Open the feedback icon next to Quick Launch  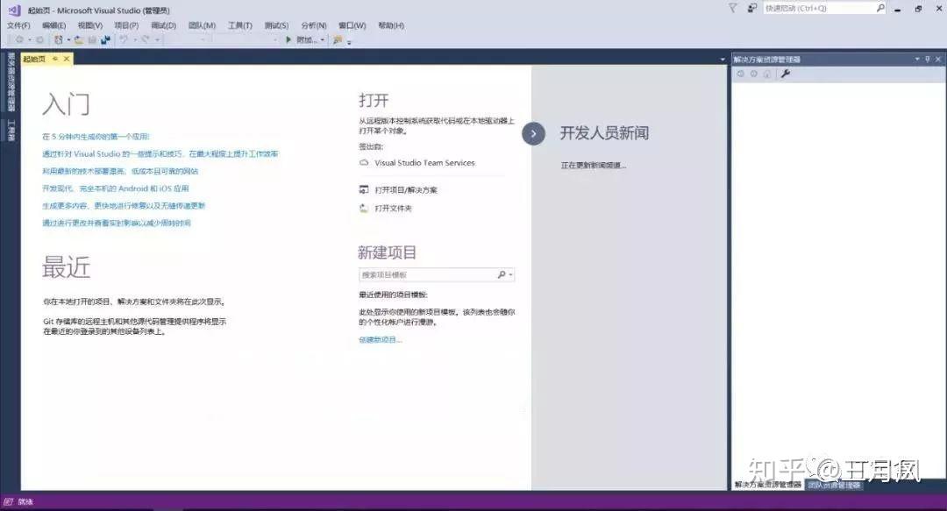(x=752, y=8)
